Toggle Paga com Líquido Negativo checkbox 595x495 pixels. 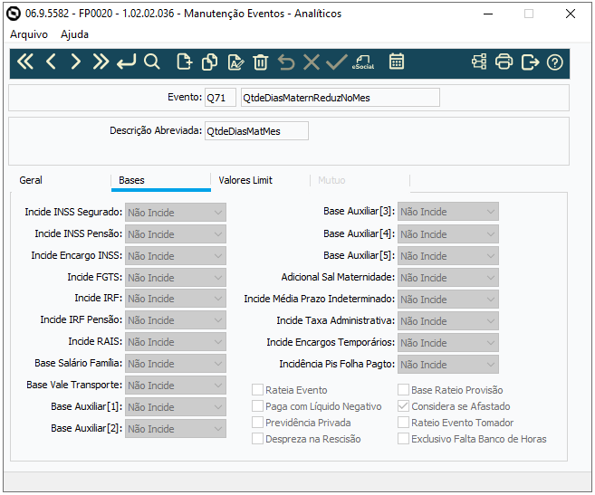pyautogui.click(x=258, y=405)
